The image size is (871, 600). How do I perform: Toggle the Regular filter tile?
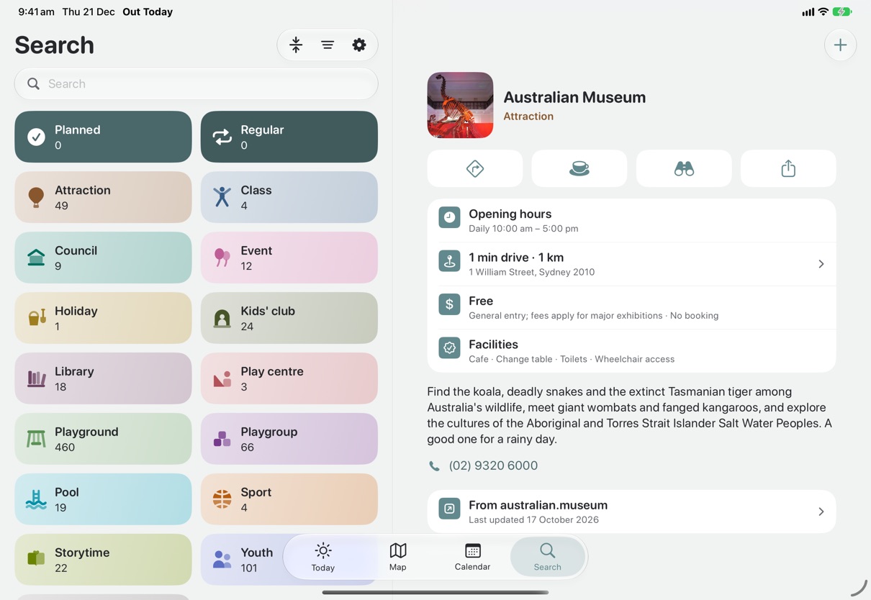[289, 137]
